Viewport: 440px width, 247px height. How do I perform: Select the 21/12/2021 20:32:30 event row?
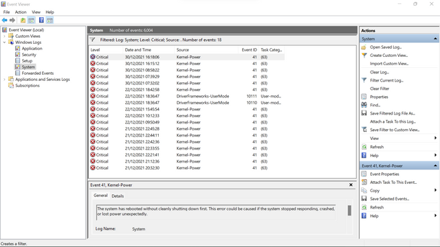coord(187,167)
